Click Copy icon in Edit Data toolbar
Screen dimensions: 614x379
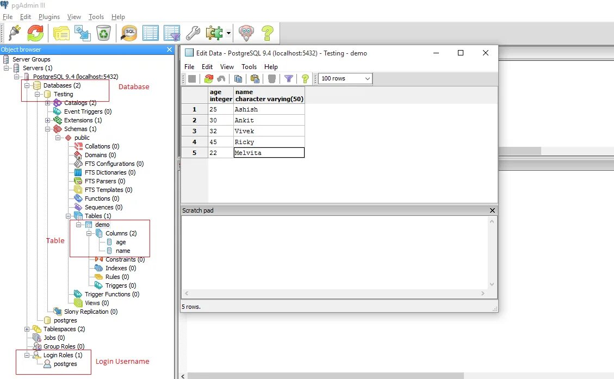(238, 79)
